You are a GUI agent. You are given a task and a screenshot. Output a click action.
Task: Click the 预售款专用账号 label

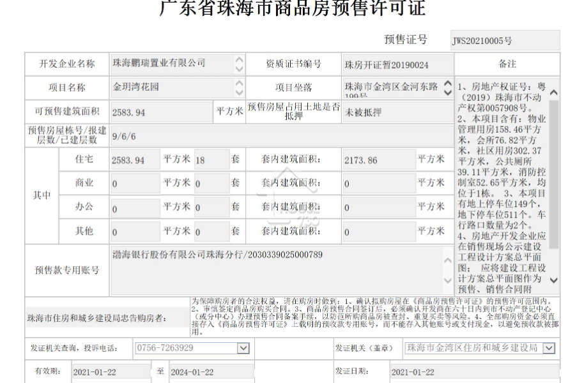pos(67,271)
